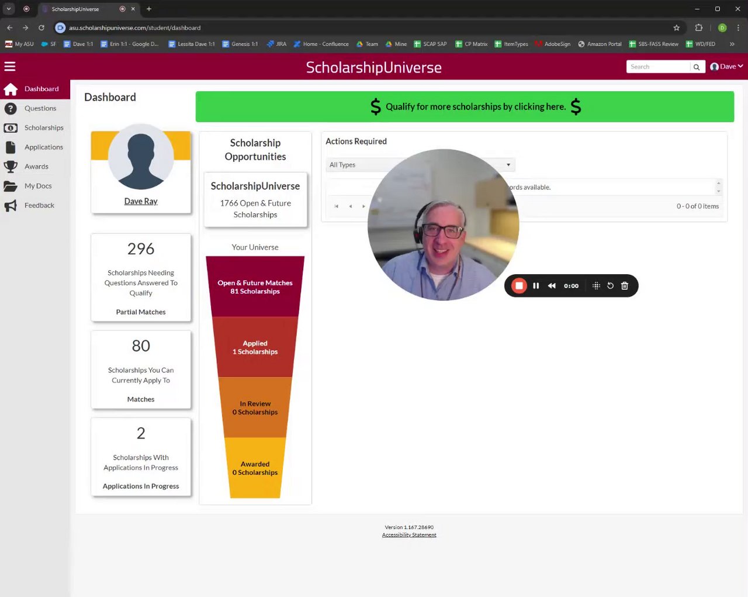748x597 pixels.
Task: Open the My ASU bookmark
Action: [20, 44]
